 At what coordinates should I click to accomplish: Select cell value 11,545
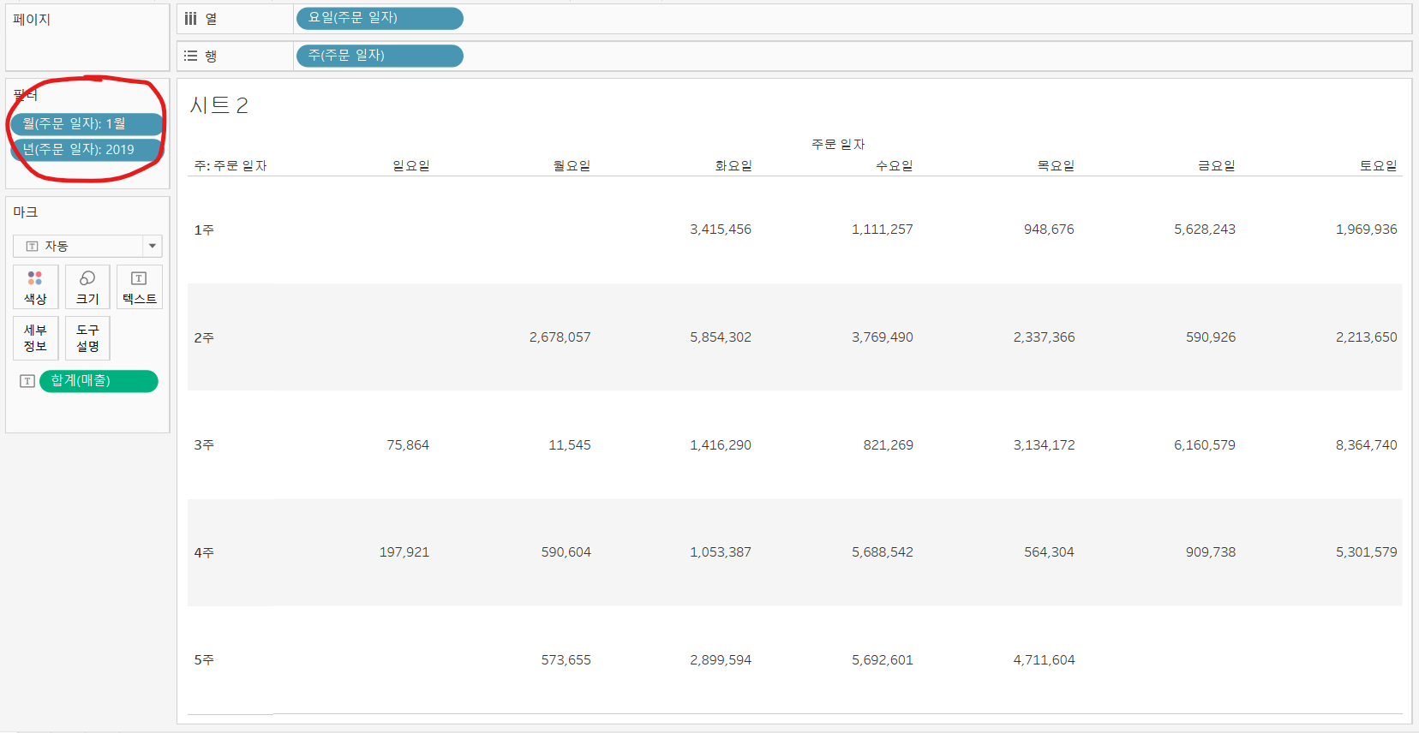point(570,445)
